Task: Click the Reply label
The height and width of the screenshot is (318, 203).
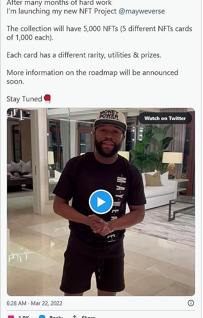Action: coord(56,317)
